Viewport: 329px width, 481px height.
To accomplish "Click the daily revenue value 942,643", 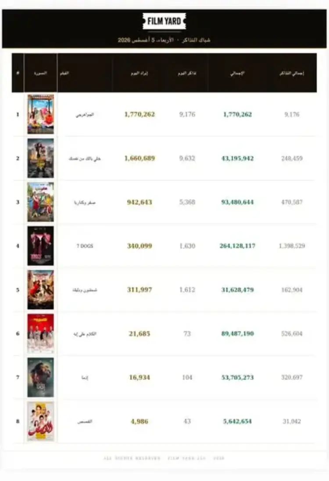I will coord(139,202).
